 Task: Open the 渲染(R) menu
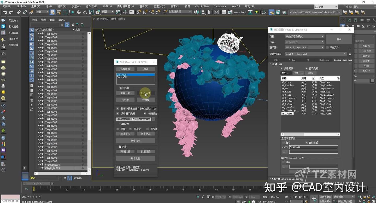pos(144,6)
